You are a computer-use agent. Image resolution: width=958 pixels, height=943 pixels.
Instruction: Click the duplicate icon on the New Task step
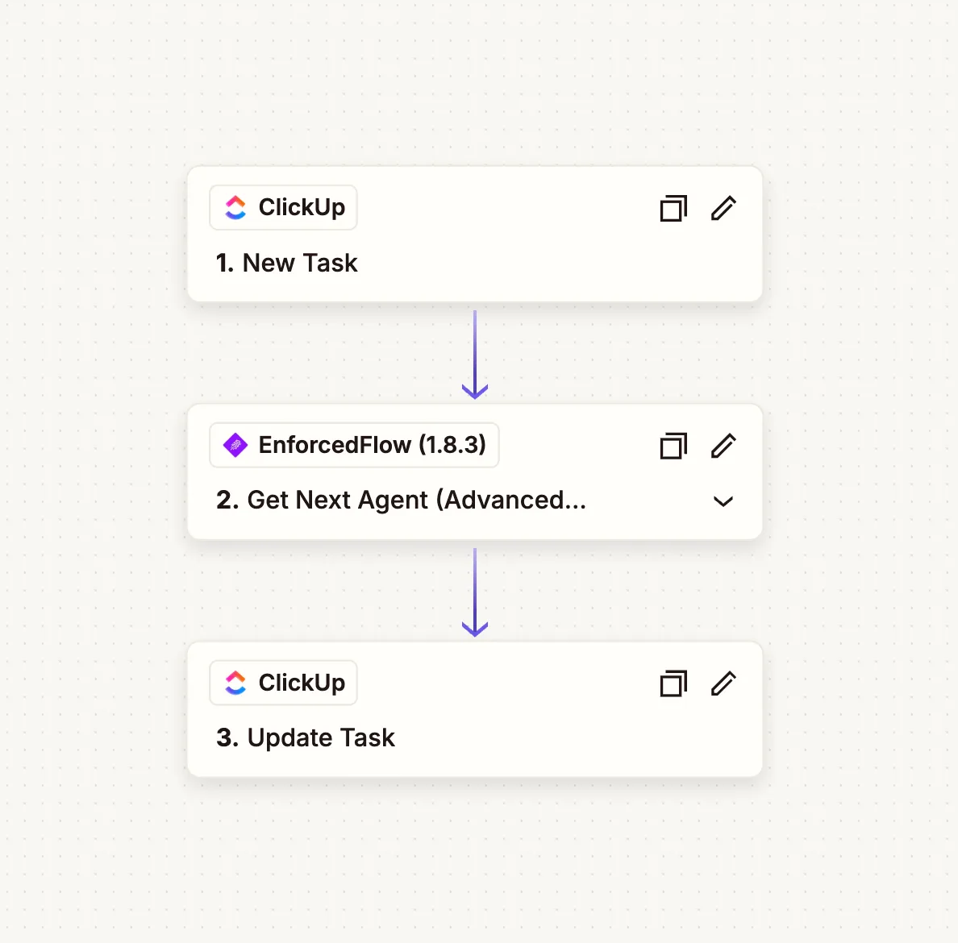click(673, 208)
